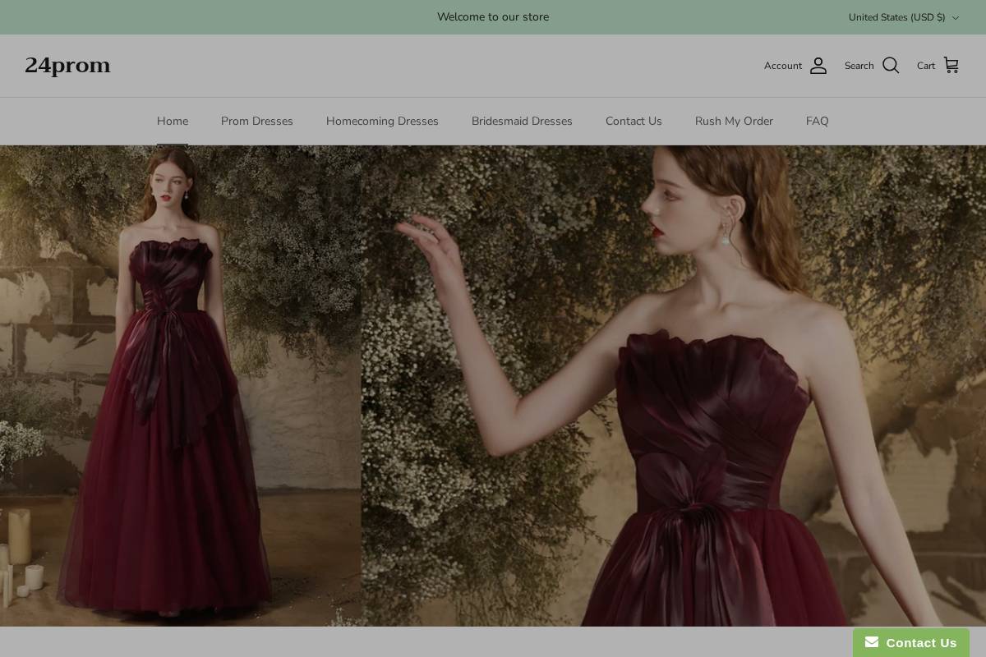Open account via the person icon

(818, 66)
